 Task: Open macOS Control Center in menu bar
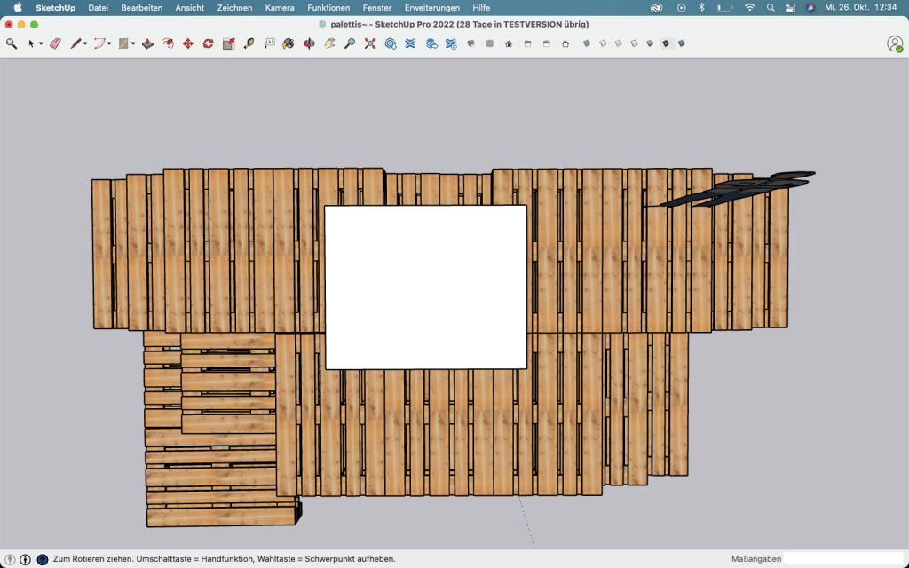click(790, 7)
